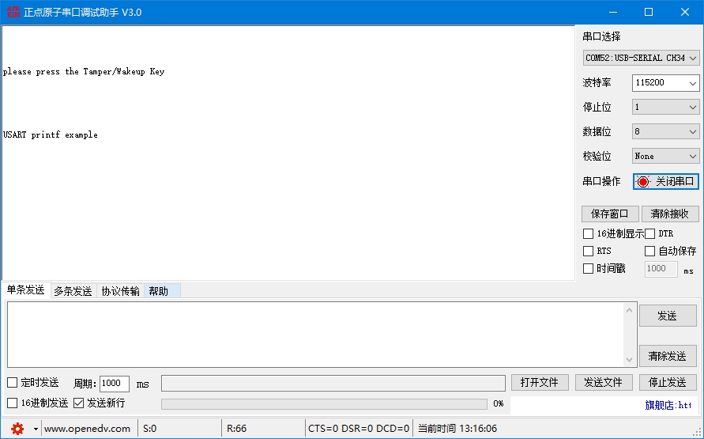704x439 pixels.
Task: Expand the 115200 baud rate dropdown
Action: 665,82
